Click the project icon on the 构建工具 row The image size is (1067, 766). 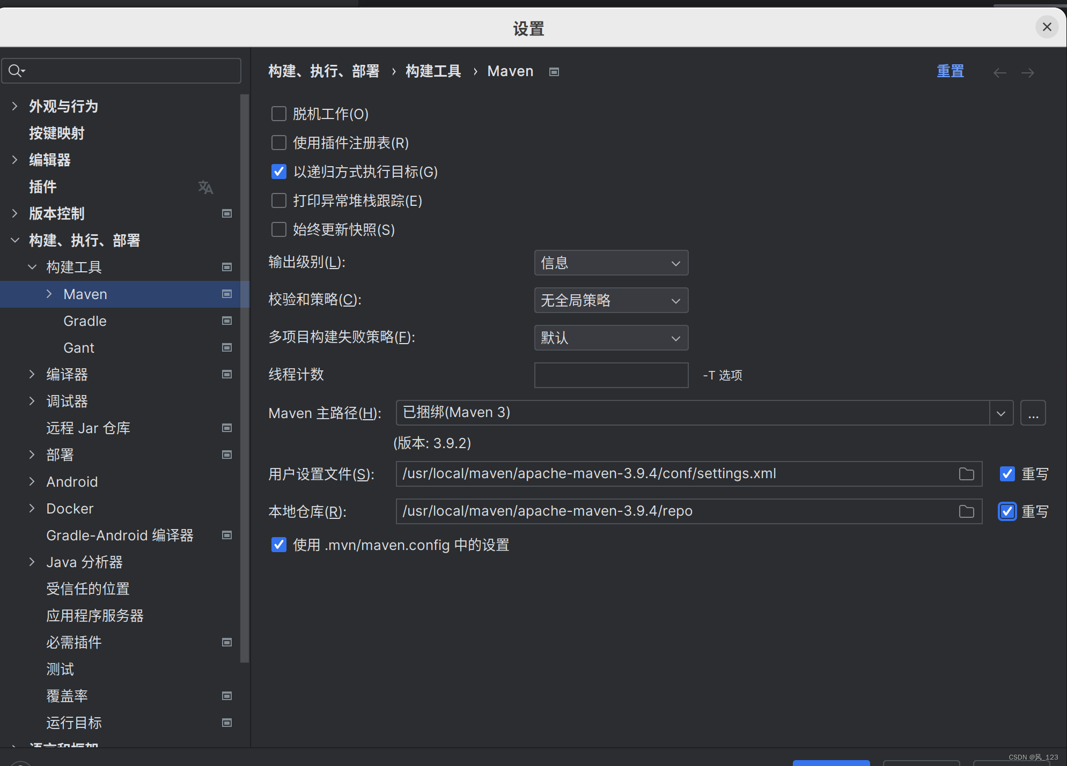[227, 267]
